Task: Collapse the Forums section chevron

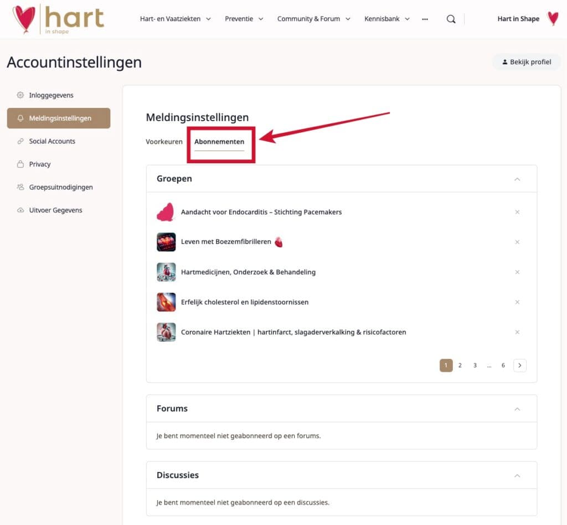Action: 517,409
